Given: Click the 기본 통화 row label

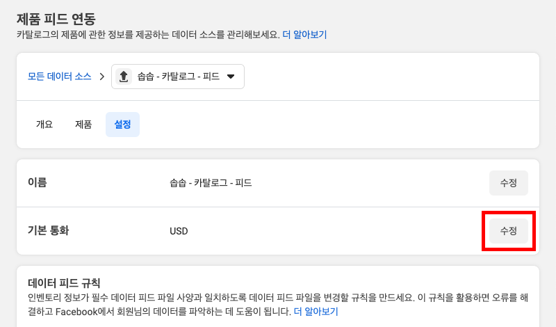Looking at the screenshot, I should (49, 230).
